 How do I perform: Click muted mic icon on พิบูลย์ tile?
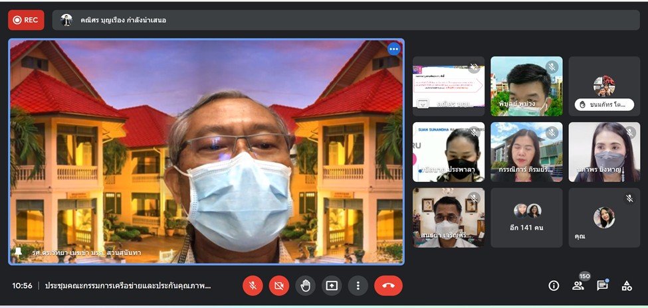pos(551,67)
